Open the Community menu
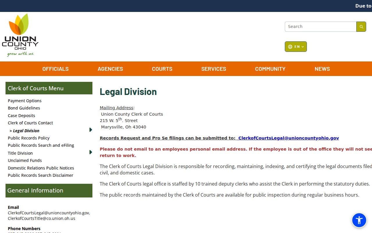This screenshot has height=233, width=372. tap(270, 69)
